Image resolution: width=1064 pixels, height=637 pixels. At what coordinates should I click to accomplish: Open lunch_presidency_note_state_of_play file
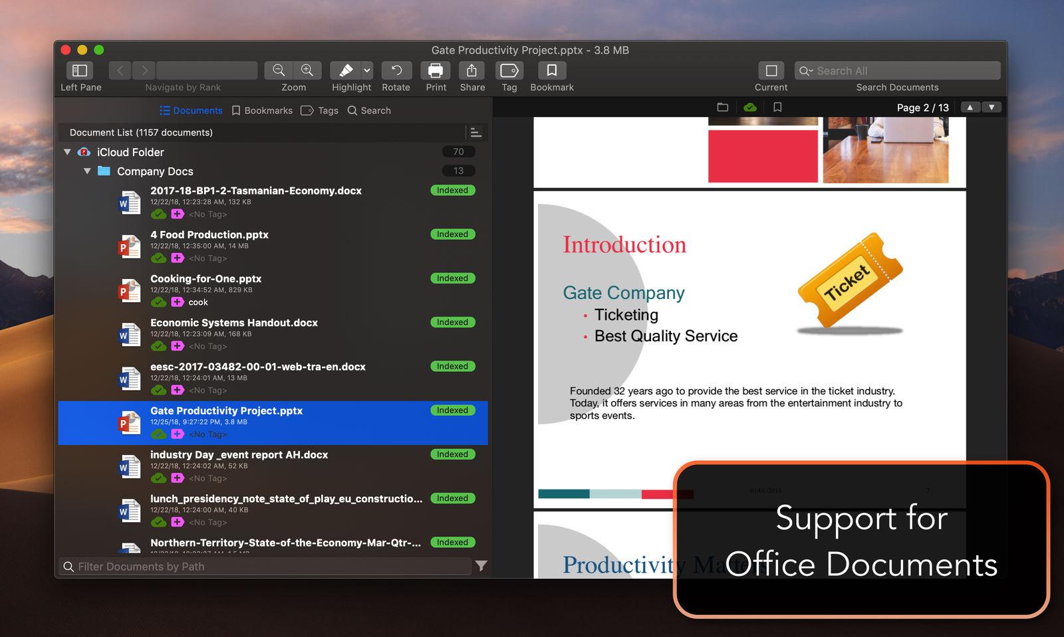pos(273,509)
